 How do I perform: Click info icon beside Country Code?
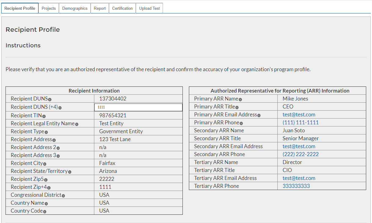pyautogui.click(x=45, y=212)
